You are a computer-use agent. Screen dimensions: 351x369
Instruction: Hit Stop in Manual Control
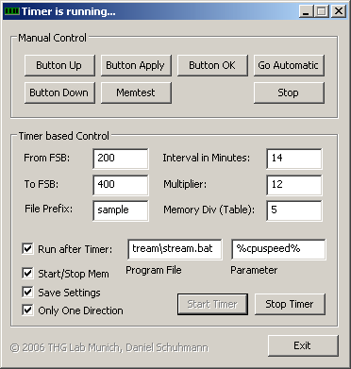click(x=289, y=92)
